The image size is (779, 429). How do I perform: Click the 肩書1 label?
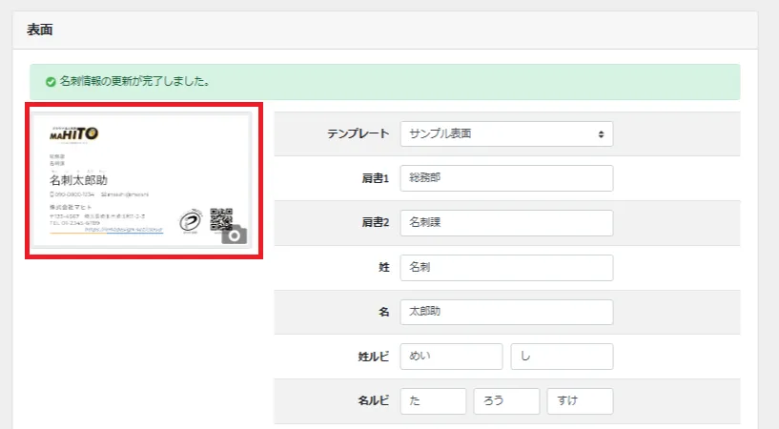[375, 178]
